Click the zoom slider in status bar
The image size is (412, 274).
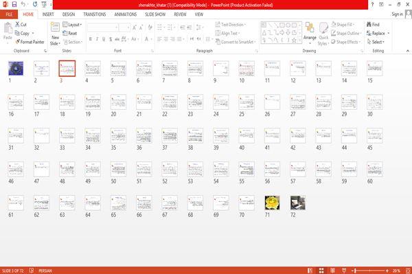(x=370, y=271)
